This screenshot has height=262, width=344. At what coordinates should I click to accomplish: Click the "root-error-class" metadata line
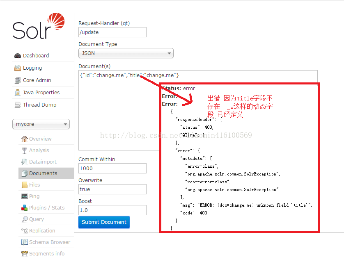[x=208, y=182]
